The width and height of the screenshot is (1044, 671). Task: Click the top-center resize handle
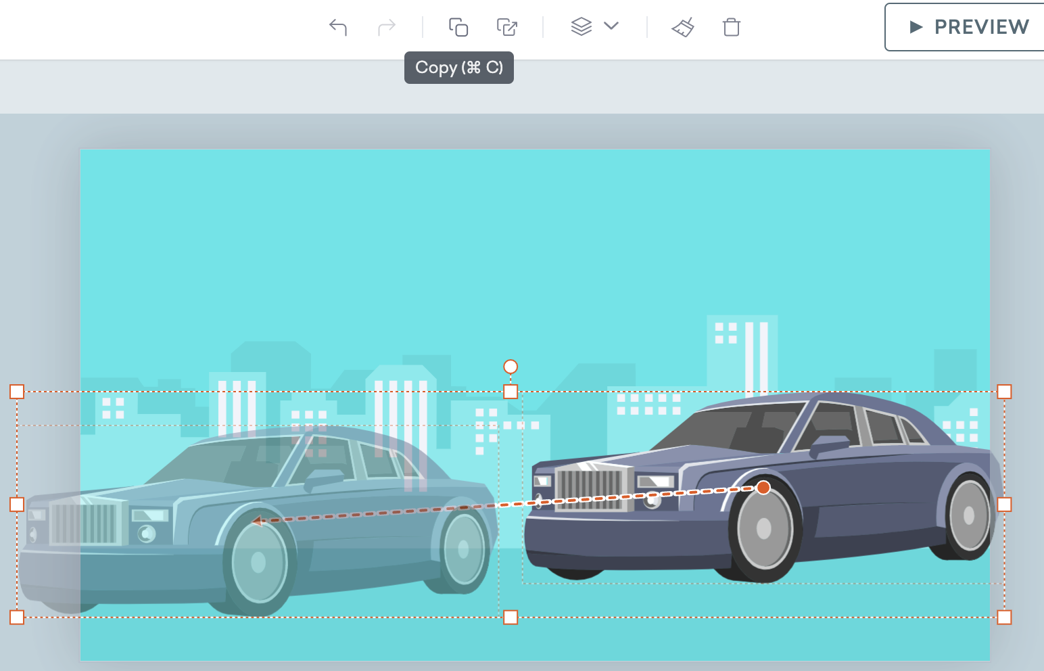click(x=511, y=391)
